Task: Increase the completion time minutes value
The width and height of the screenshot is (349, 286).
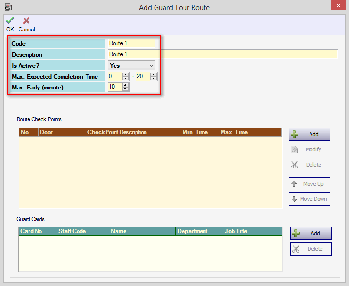Action: coord(154,74)
